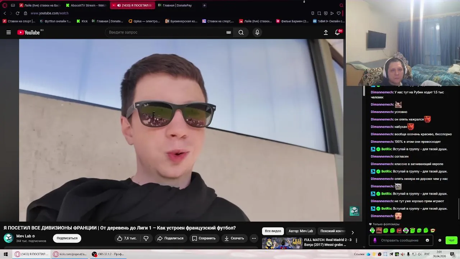Click the purple microphone icon in chat input
Viewport: 460px width, 259px height.
[x=375, y=240]
